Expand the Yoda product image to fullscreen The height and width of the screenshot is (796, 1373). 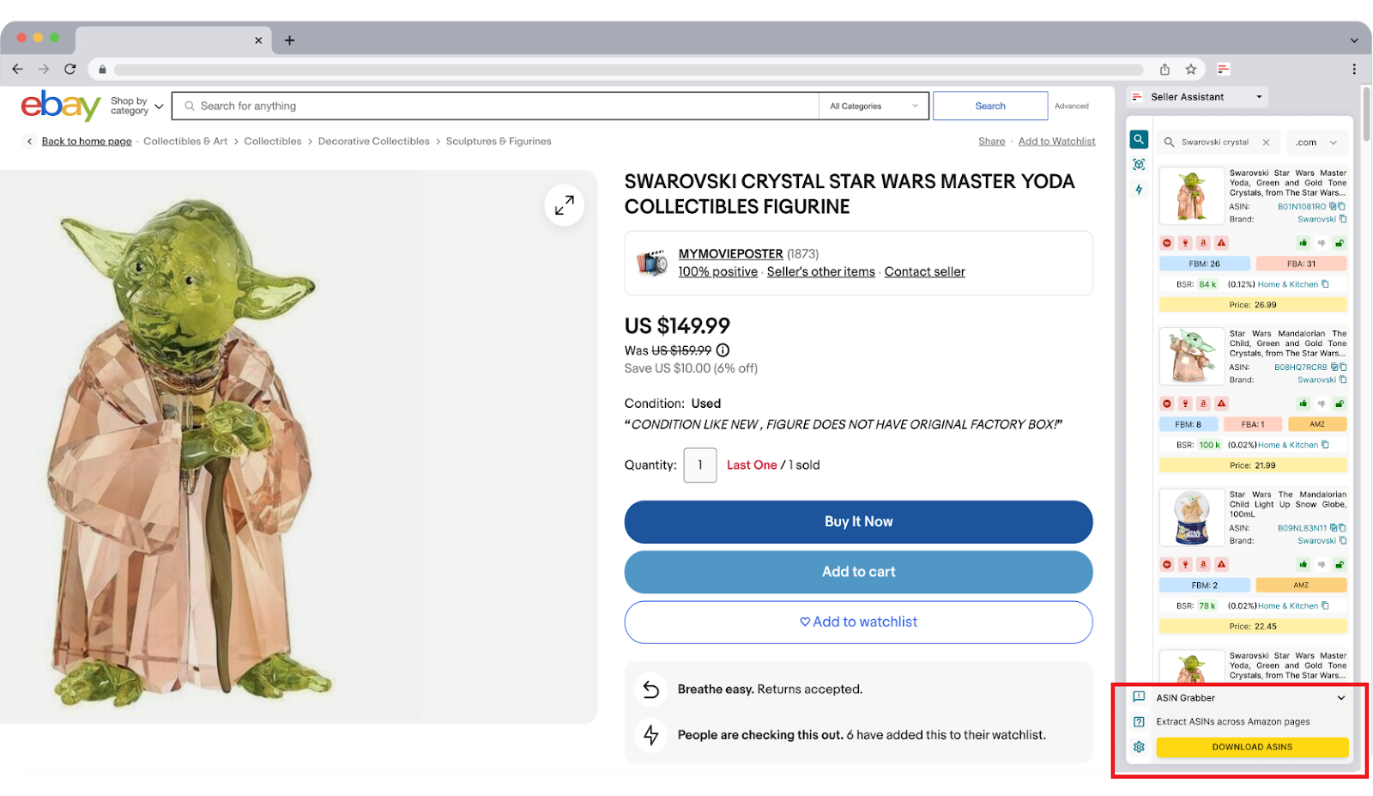[564, 205]
